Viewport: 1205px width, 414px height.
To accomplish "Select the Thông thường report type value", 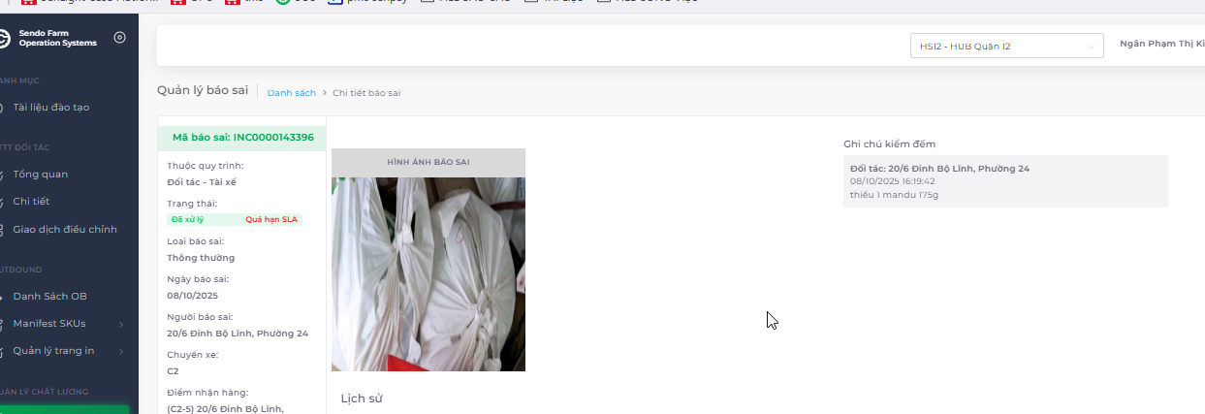I will (201, 258).
